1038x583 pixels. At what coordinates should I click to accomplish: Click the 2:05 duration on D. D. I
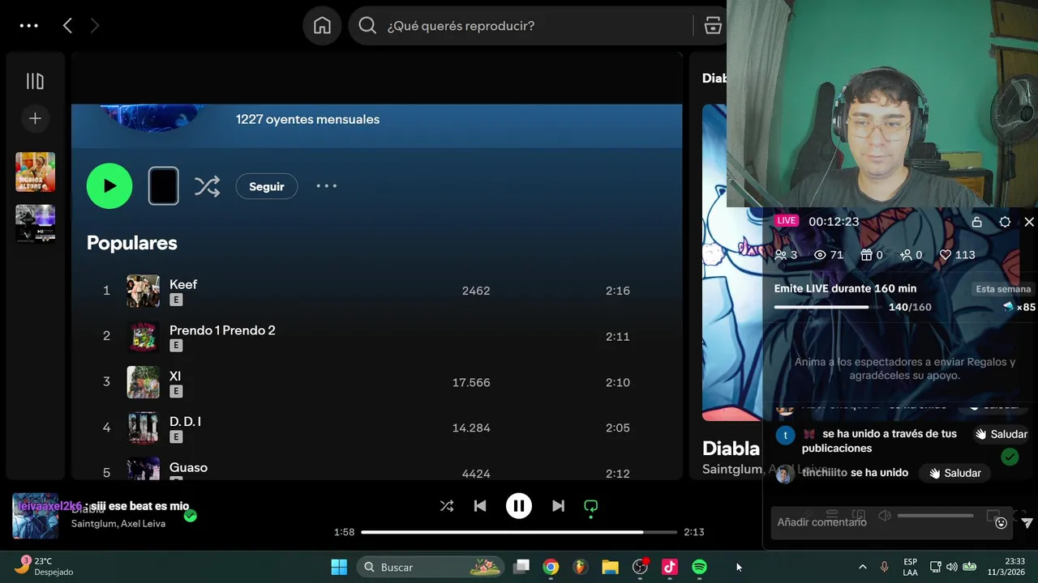coord(618,428)
